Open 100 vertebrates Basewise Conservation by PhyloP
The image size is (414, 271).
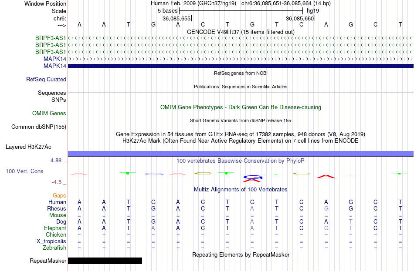[241, 161]
